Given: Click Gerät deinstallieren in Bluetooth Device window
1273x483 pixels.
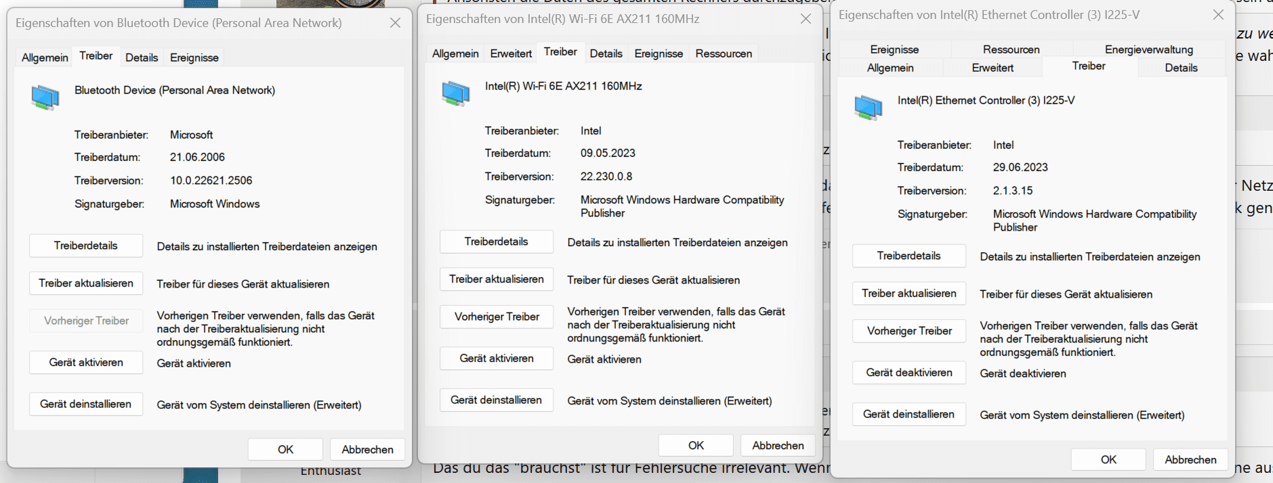Looking at the screenshot, I should pos(86,404).
